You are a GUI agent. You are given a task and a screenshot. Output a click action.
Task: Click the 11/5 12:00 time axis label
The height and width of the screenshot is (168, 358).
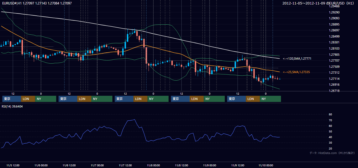(x=13, y=165)
